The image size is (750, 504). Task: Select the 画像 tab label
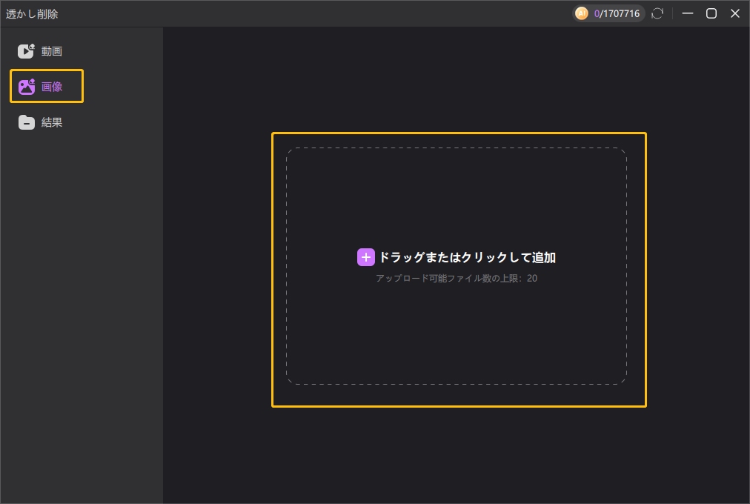[x=52, y=87]
